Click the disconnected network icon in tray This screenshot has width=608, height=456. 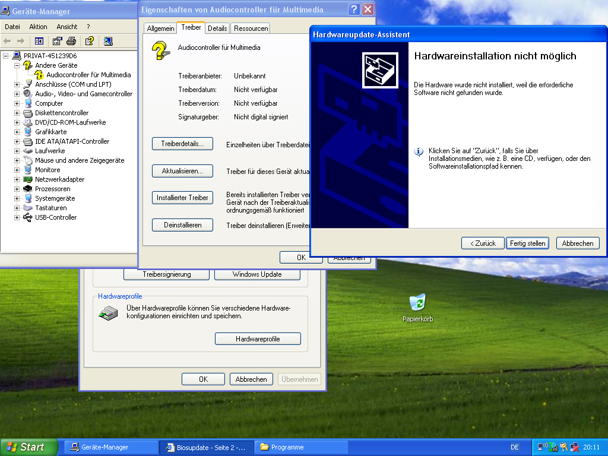tap(575, 447)
